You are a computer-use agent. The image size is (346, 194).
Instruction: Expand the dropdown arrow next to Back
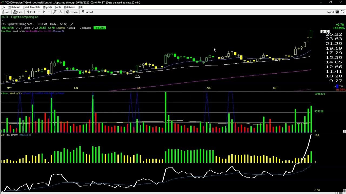39,12
